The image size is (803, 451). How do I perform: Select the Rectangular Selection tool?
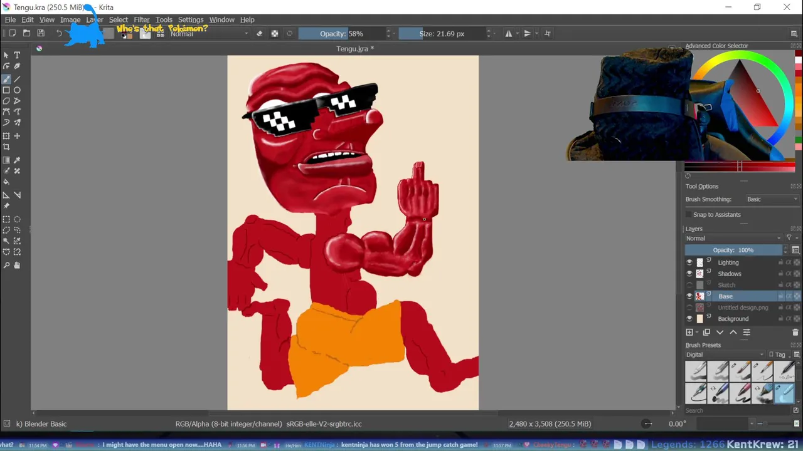6,219
